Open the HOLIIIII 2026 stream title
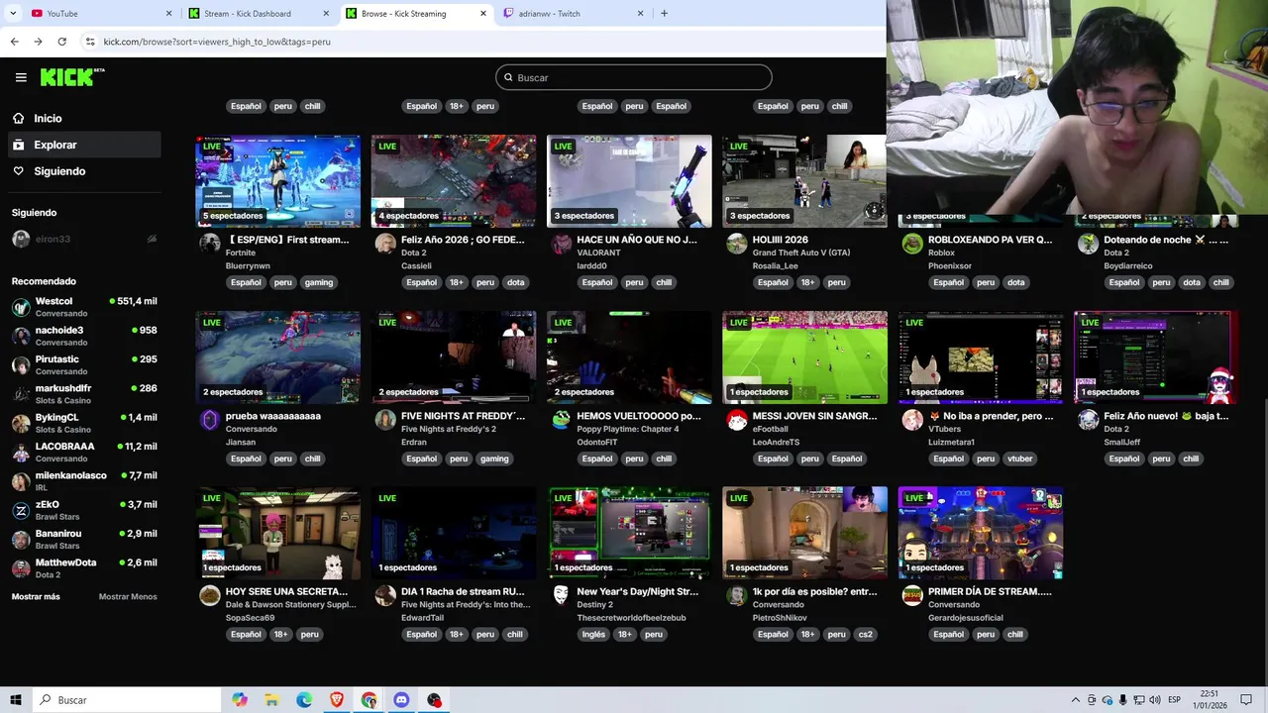The image size is (1268, 713). (x=780, y=240)
